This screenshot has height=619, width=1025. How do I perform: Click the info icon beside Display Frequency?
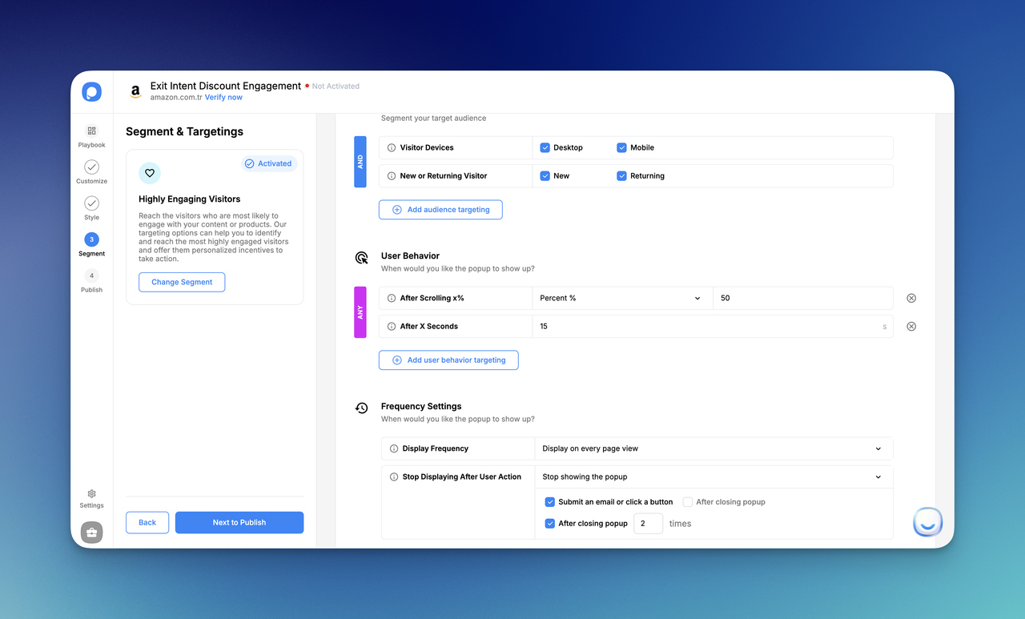click(392, 448)
